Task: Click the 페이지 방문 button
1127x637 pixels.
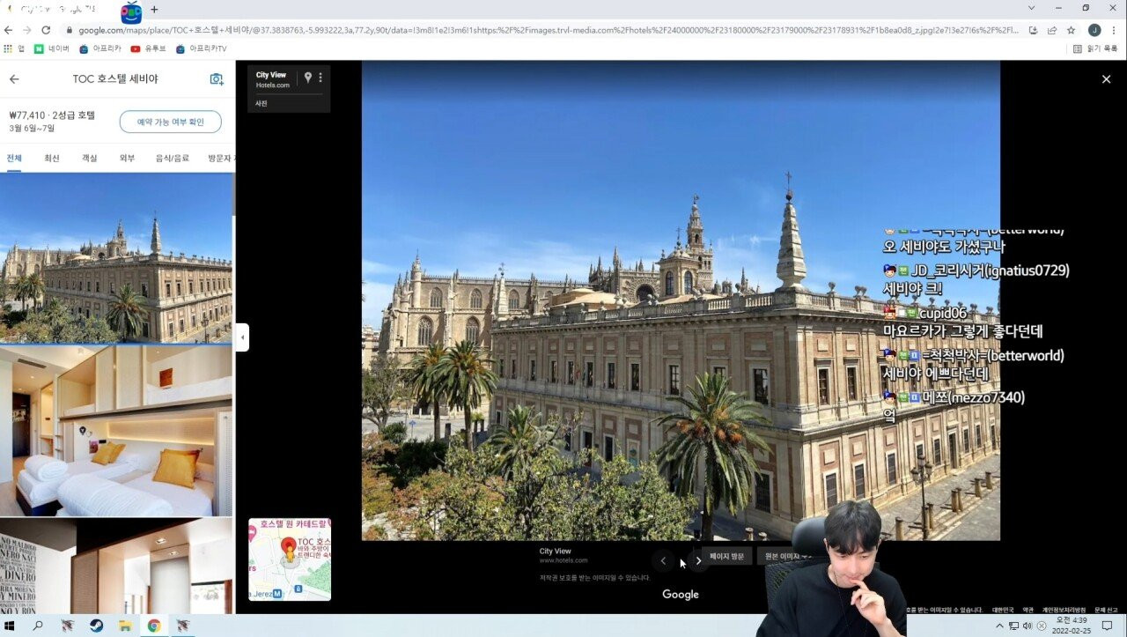Action: [x=727, y=556]
